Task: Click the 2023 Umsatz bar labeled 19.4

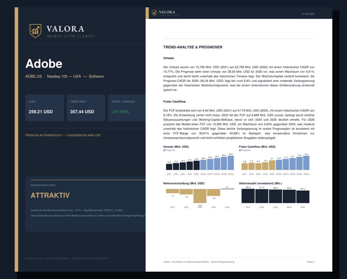Action: click(183, 166)
